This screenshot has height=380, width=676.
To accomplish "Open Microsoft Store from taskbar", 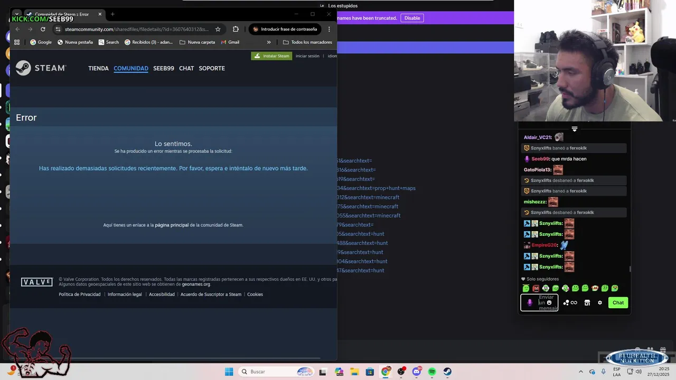I will pos(370,372).
